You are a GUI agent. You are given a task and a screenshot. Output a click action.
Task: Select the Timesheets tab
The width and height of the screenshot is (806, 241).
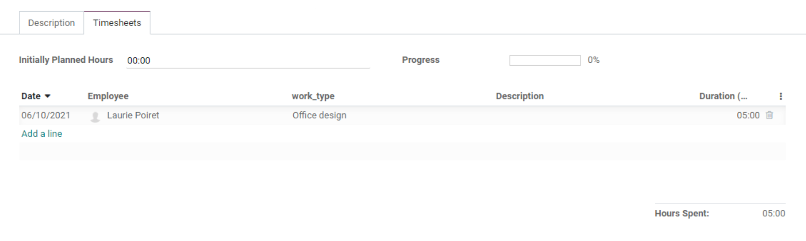pyautogui.click(x=117, y=23)
